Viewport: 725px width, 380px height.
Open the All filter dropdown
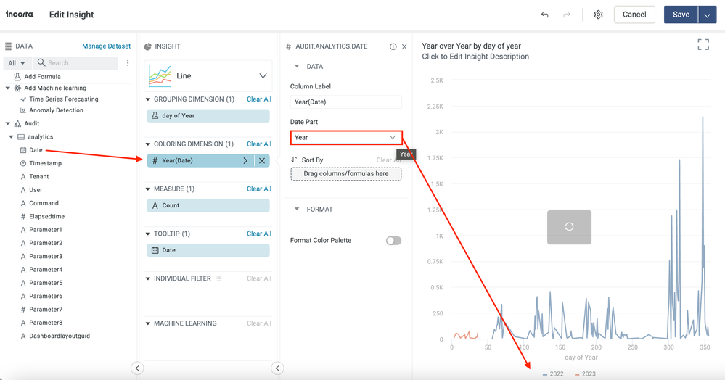[x=17, y=63]
